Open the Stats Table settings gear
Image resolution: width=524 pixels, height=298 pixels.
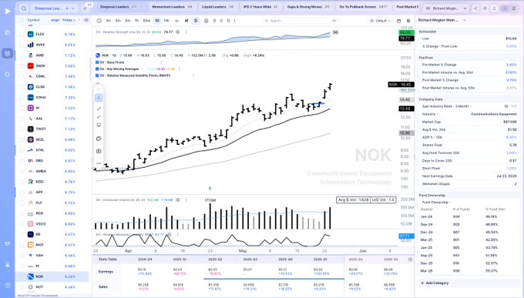coord(410,259)
